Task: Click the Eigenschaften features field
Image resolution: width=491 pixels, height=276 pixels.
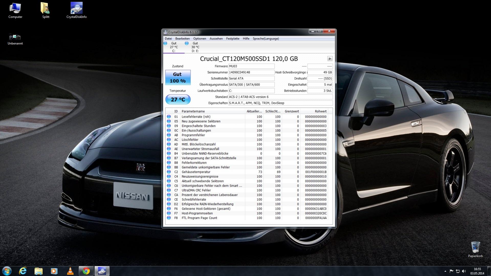Action: [x=280, y=103]
